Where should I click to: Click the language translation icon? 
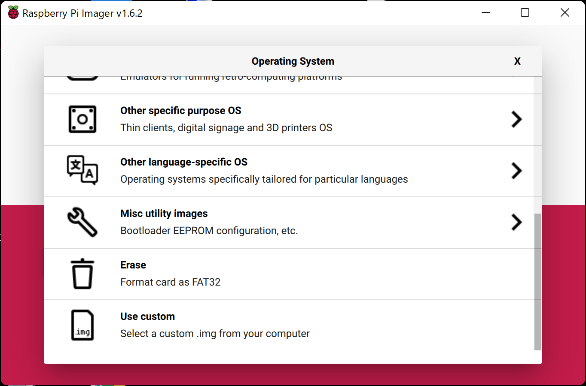pos(82,170)
